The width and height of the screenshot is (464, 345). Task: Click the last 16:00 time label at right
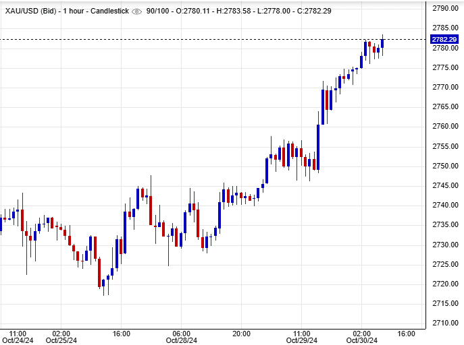point(405,333)
